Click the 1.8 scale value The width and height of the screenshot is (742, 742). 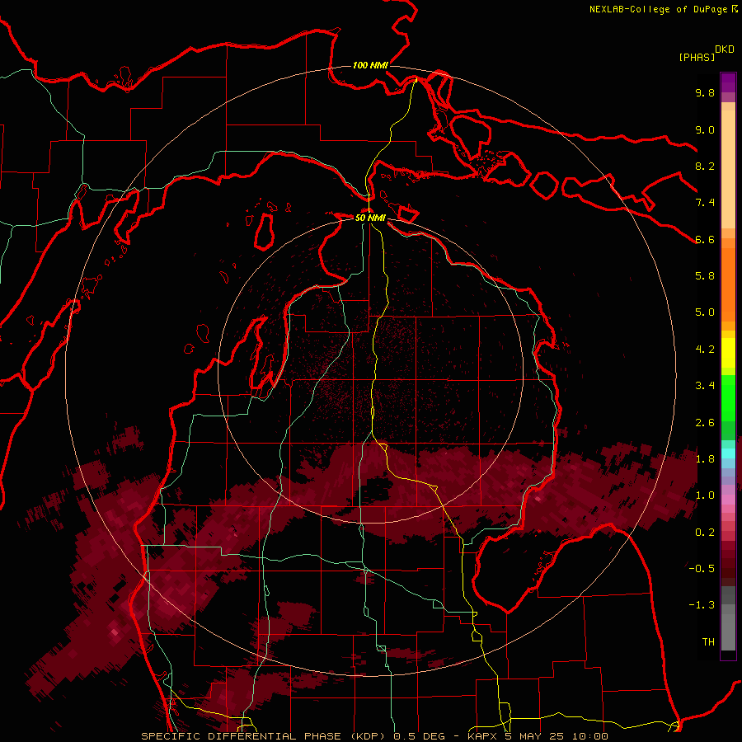(705, 459)
